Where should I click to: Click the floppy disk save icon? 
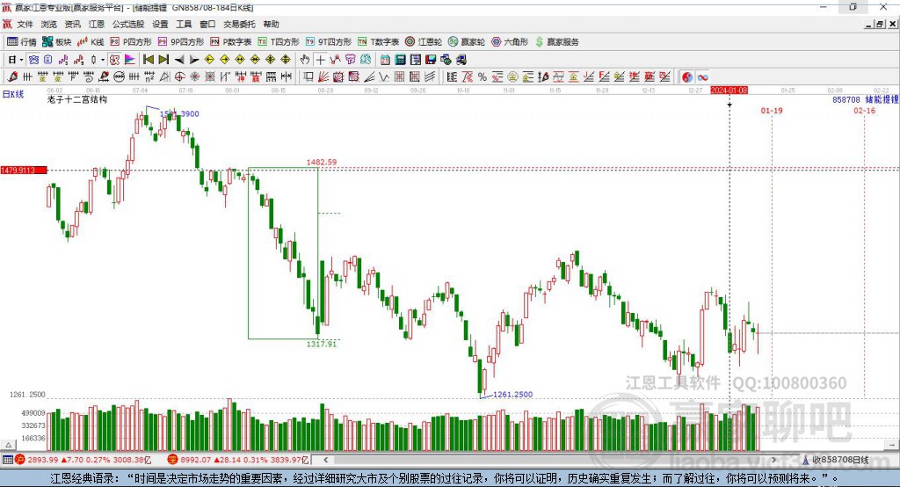coord(431,60)
